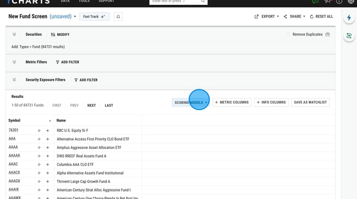Click the quick-view icon for row AAA
This screenshot has width=357, height=199.
pos(39,139)
